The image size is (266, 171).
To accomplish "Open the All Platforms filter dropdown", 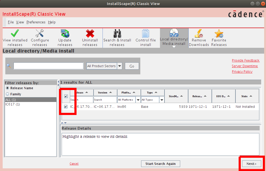I will (138, 100).
